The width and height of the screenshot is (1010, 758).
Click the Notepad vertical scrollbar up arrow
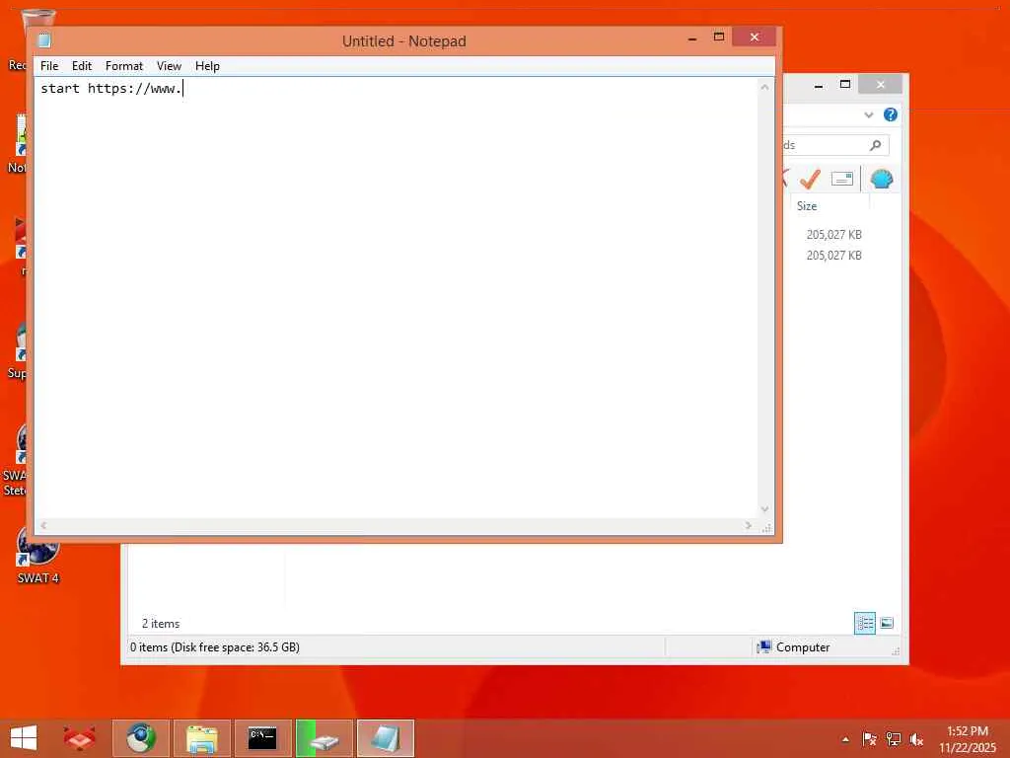pyautogui.click(x=764, y=87)
